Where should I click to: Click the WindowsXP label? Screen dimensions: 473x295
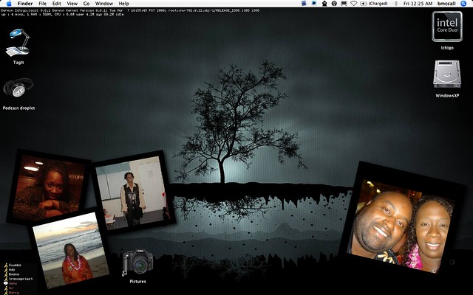click(x=447, y=96)
